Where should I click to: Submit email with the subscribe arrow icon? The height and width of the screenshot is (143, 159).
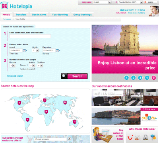pos(69,139)
